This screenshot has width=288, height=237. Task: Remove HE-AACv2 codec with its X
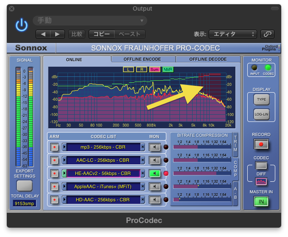(x=143, y=173)
